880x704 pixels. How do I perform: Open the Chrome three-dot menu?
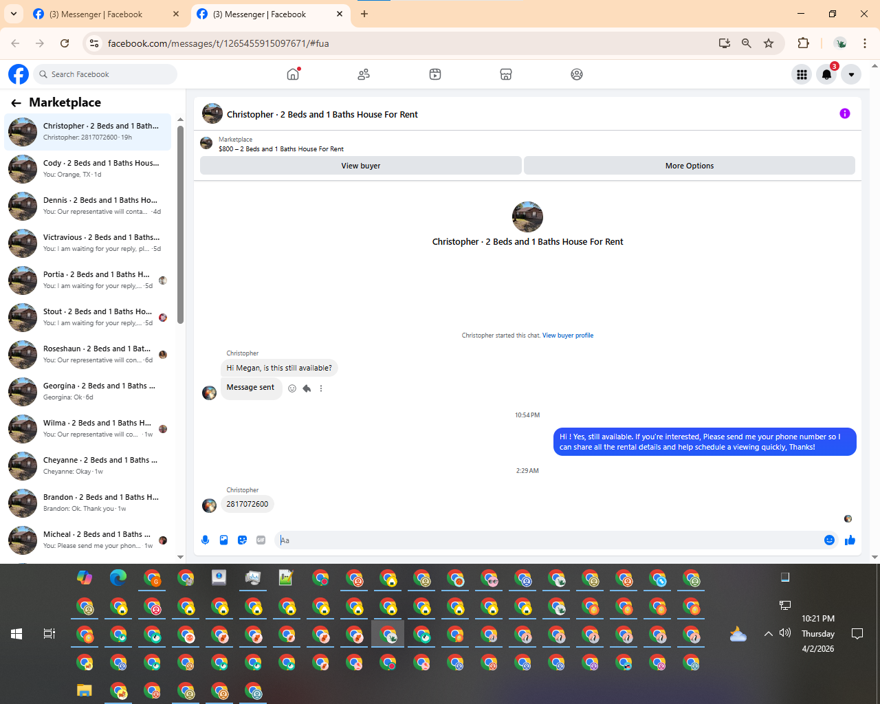pos(865,43)
